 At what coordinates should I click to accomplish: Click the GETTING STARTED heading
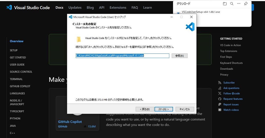point(231,39)
